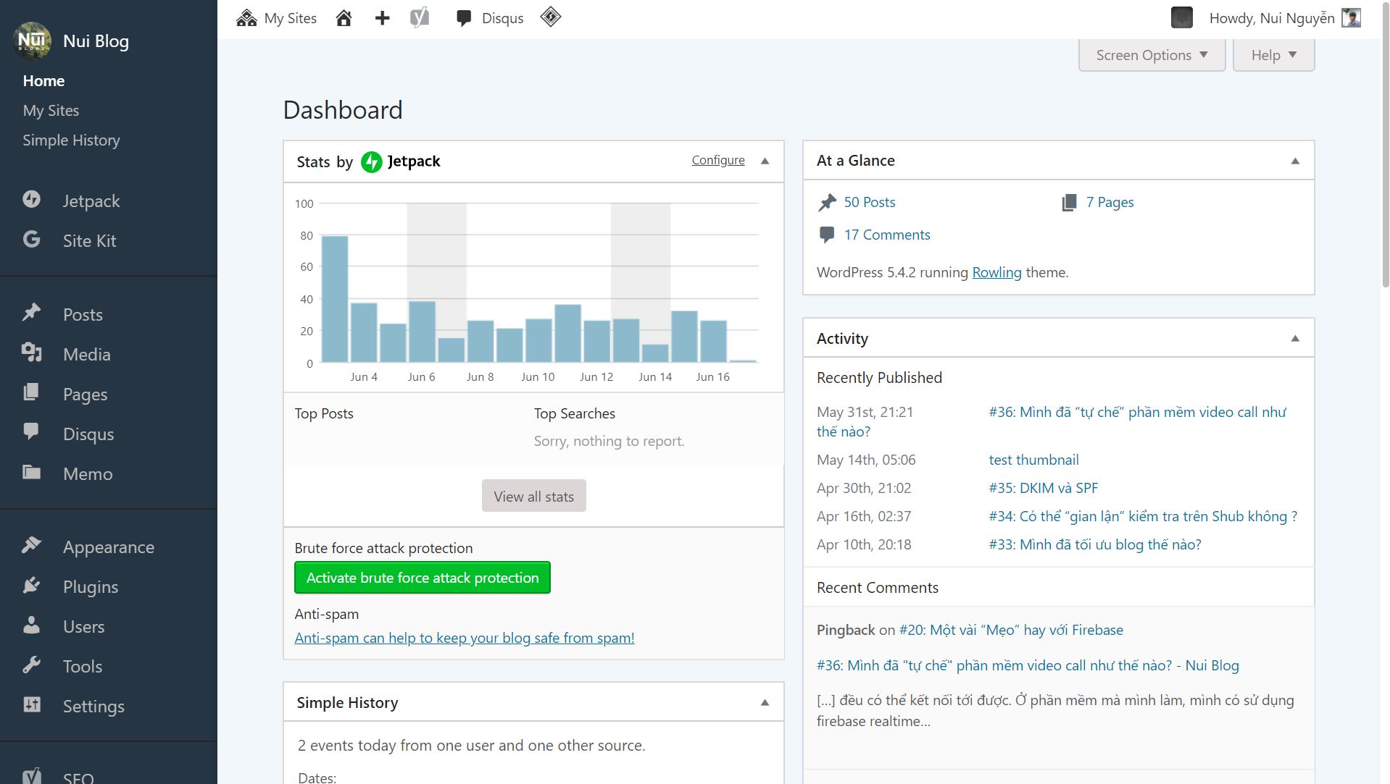Viewport: 1390px width, 784px height.
Task: Collapse the Simple History panel
Action: (765, 702)
